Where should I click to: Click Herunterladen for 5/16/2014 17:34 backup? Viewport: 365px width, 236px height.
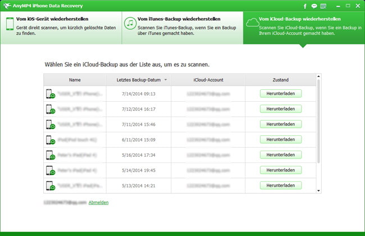pyautogui.click(x=281, y=155)
